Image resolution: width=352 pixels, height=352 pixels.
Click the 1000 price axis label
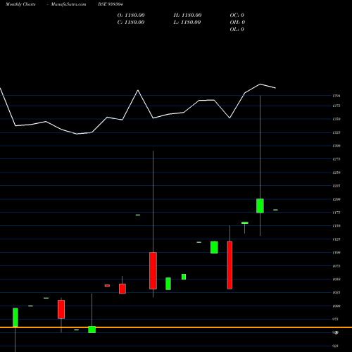tap(337, 306)
